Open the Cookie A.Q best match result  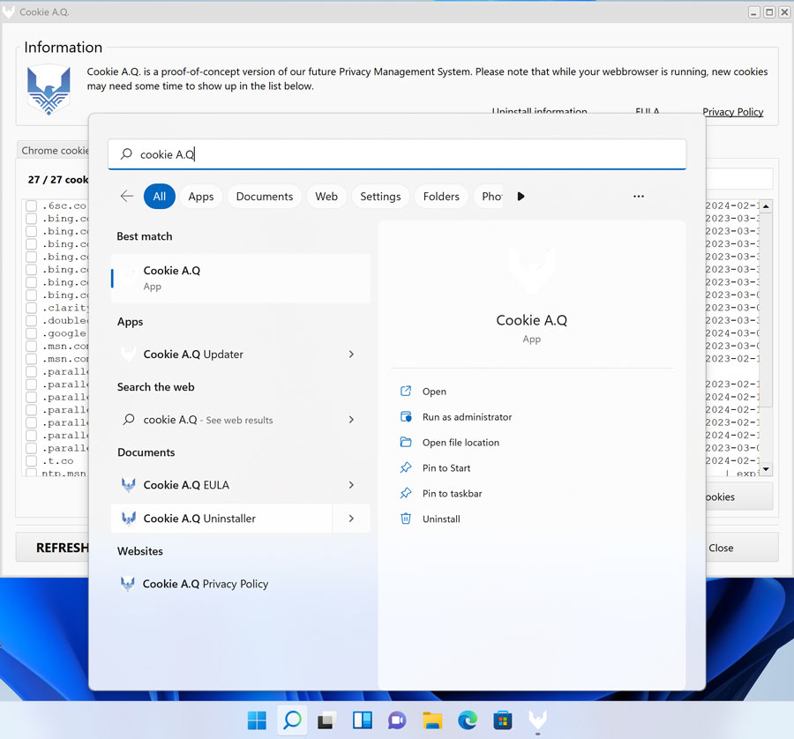[241, 278]
